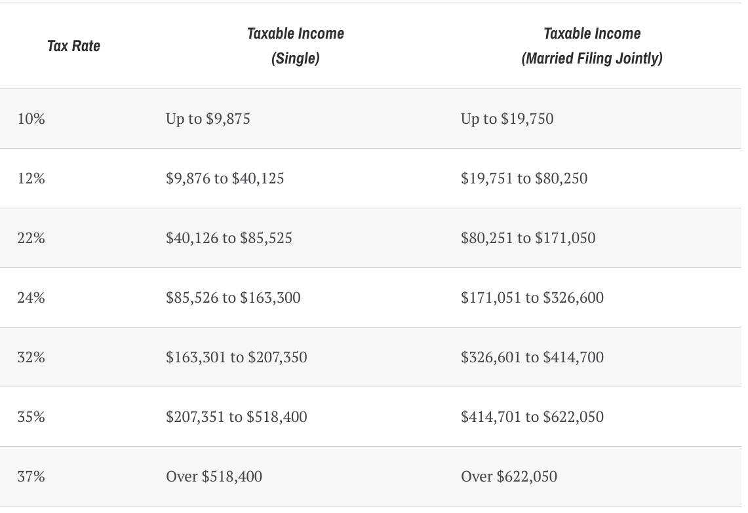Click the "$326,601 to $414,700" cell
Image resolution: width=748 pixels, height=513 pixels.
pos(532,357)
